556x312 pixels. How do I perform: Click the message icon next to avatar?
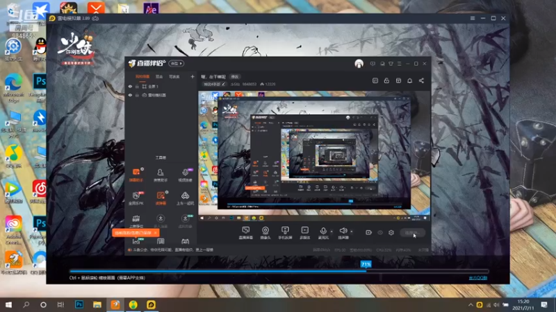[373, 64]
